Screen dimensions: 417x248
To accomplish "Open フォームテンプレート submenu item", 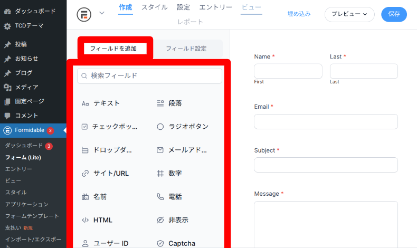I will pos(32,216).
